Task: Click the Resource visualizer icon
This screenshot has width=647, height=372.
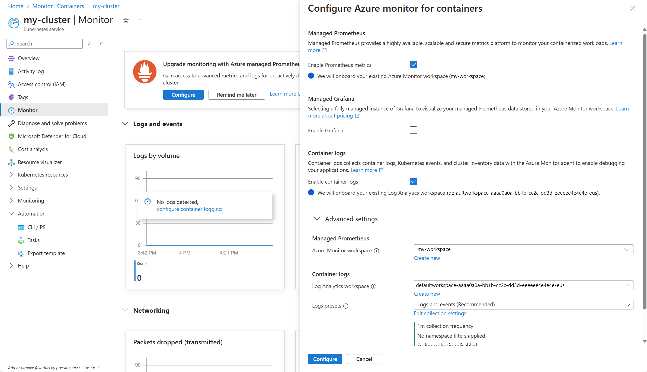Action: pyautogui.click(x=11, y=162)
